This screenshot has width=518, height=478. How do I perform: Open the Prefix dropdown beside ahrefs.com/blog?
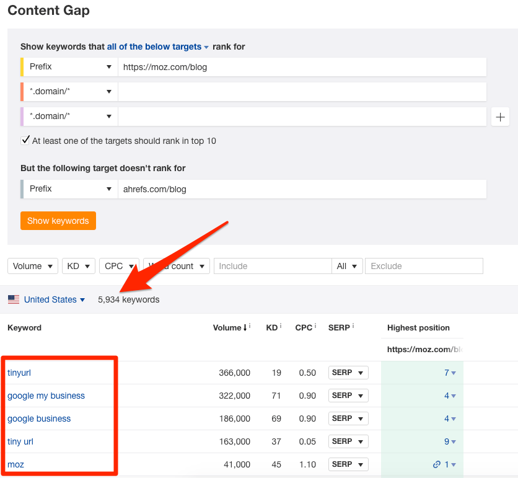pyautogui.click(x=71, y=189)
